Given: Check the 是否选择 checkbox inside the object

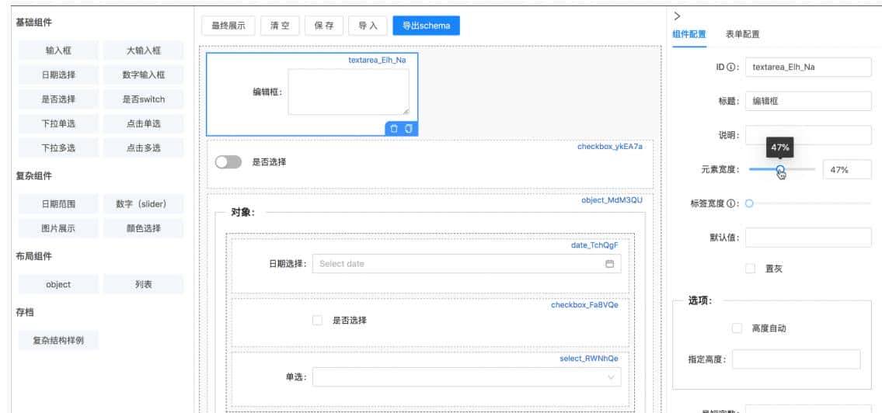Looking at the screenshot, I should point(317,321).
